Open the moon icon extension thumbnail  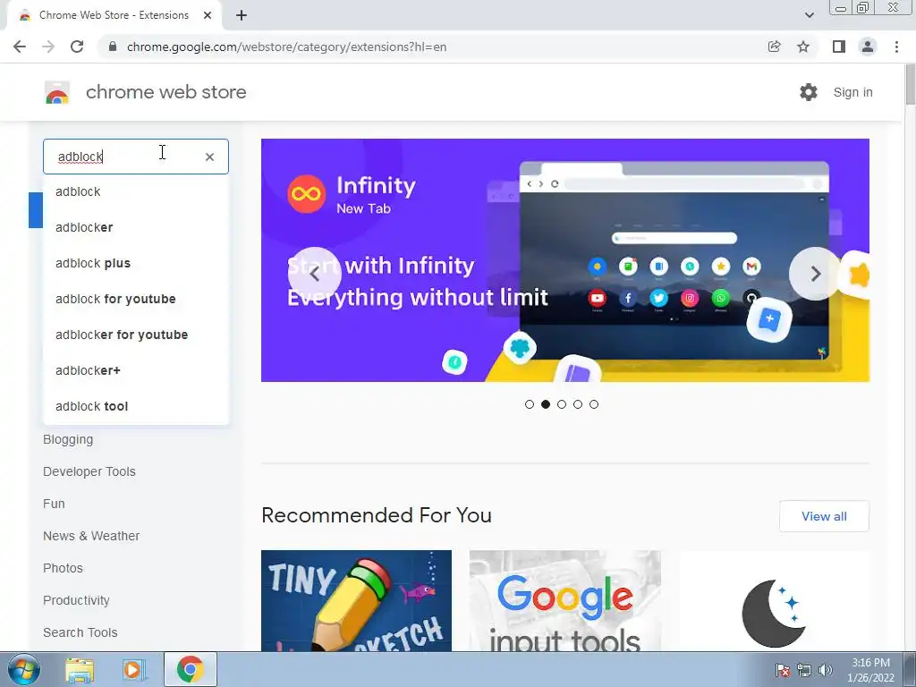pyautogui.click(x=774, y=600)
